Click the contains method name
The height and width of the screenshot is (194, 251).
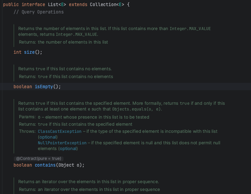tap(45, 165)
